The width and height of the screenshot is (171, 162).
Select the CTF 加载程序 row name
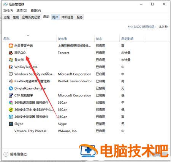tap(24, 95)
